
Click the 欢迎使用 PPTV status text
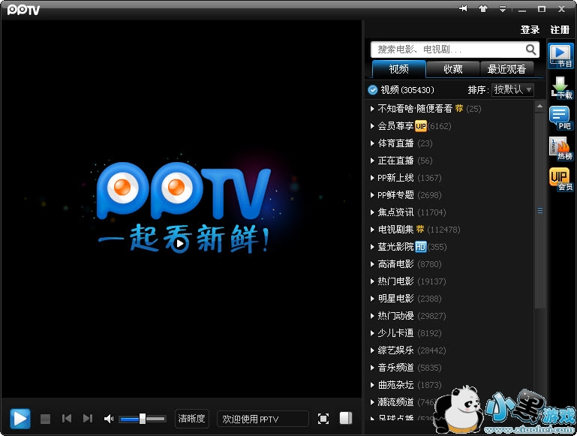click(250, 419)
